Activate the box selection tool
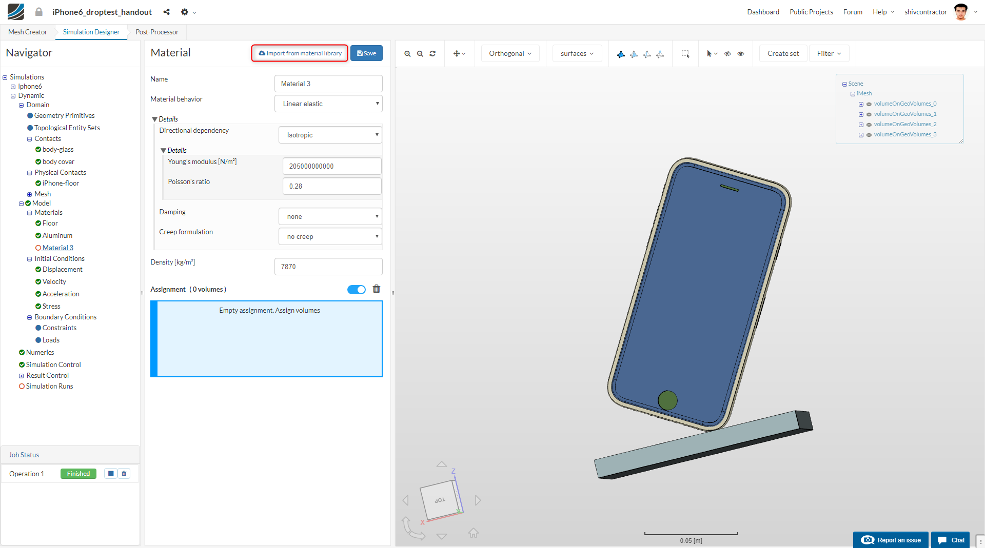The height and width of the screenshot is (548, 985). pyautogui.click(x=685, y=53)
